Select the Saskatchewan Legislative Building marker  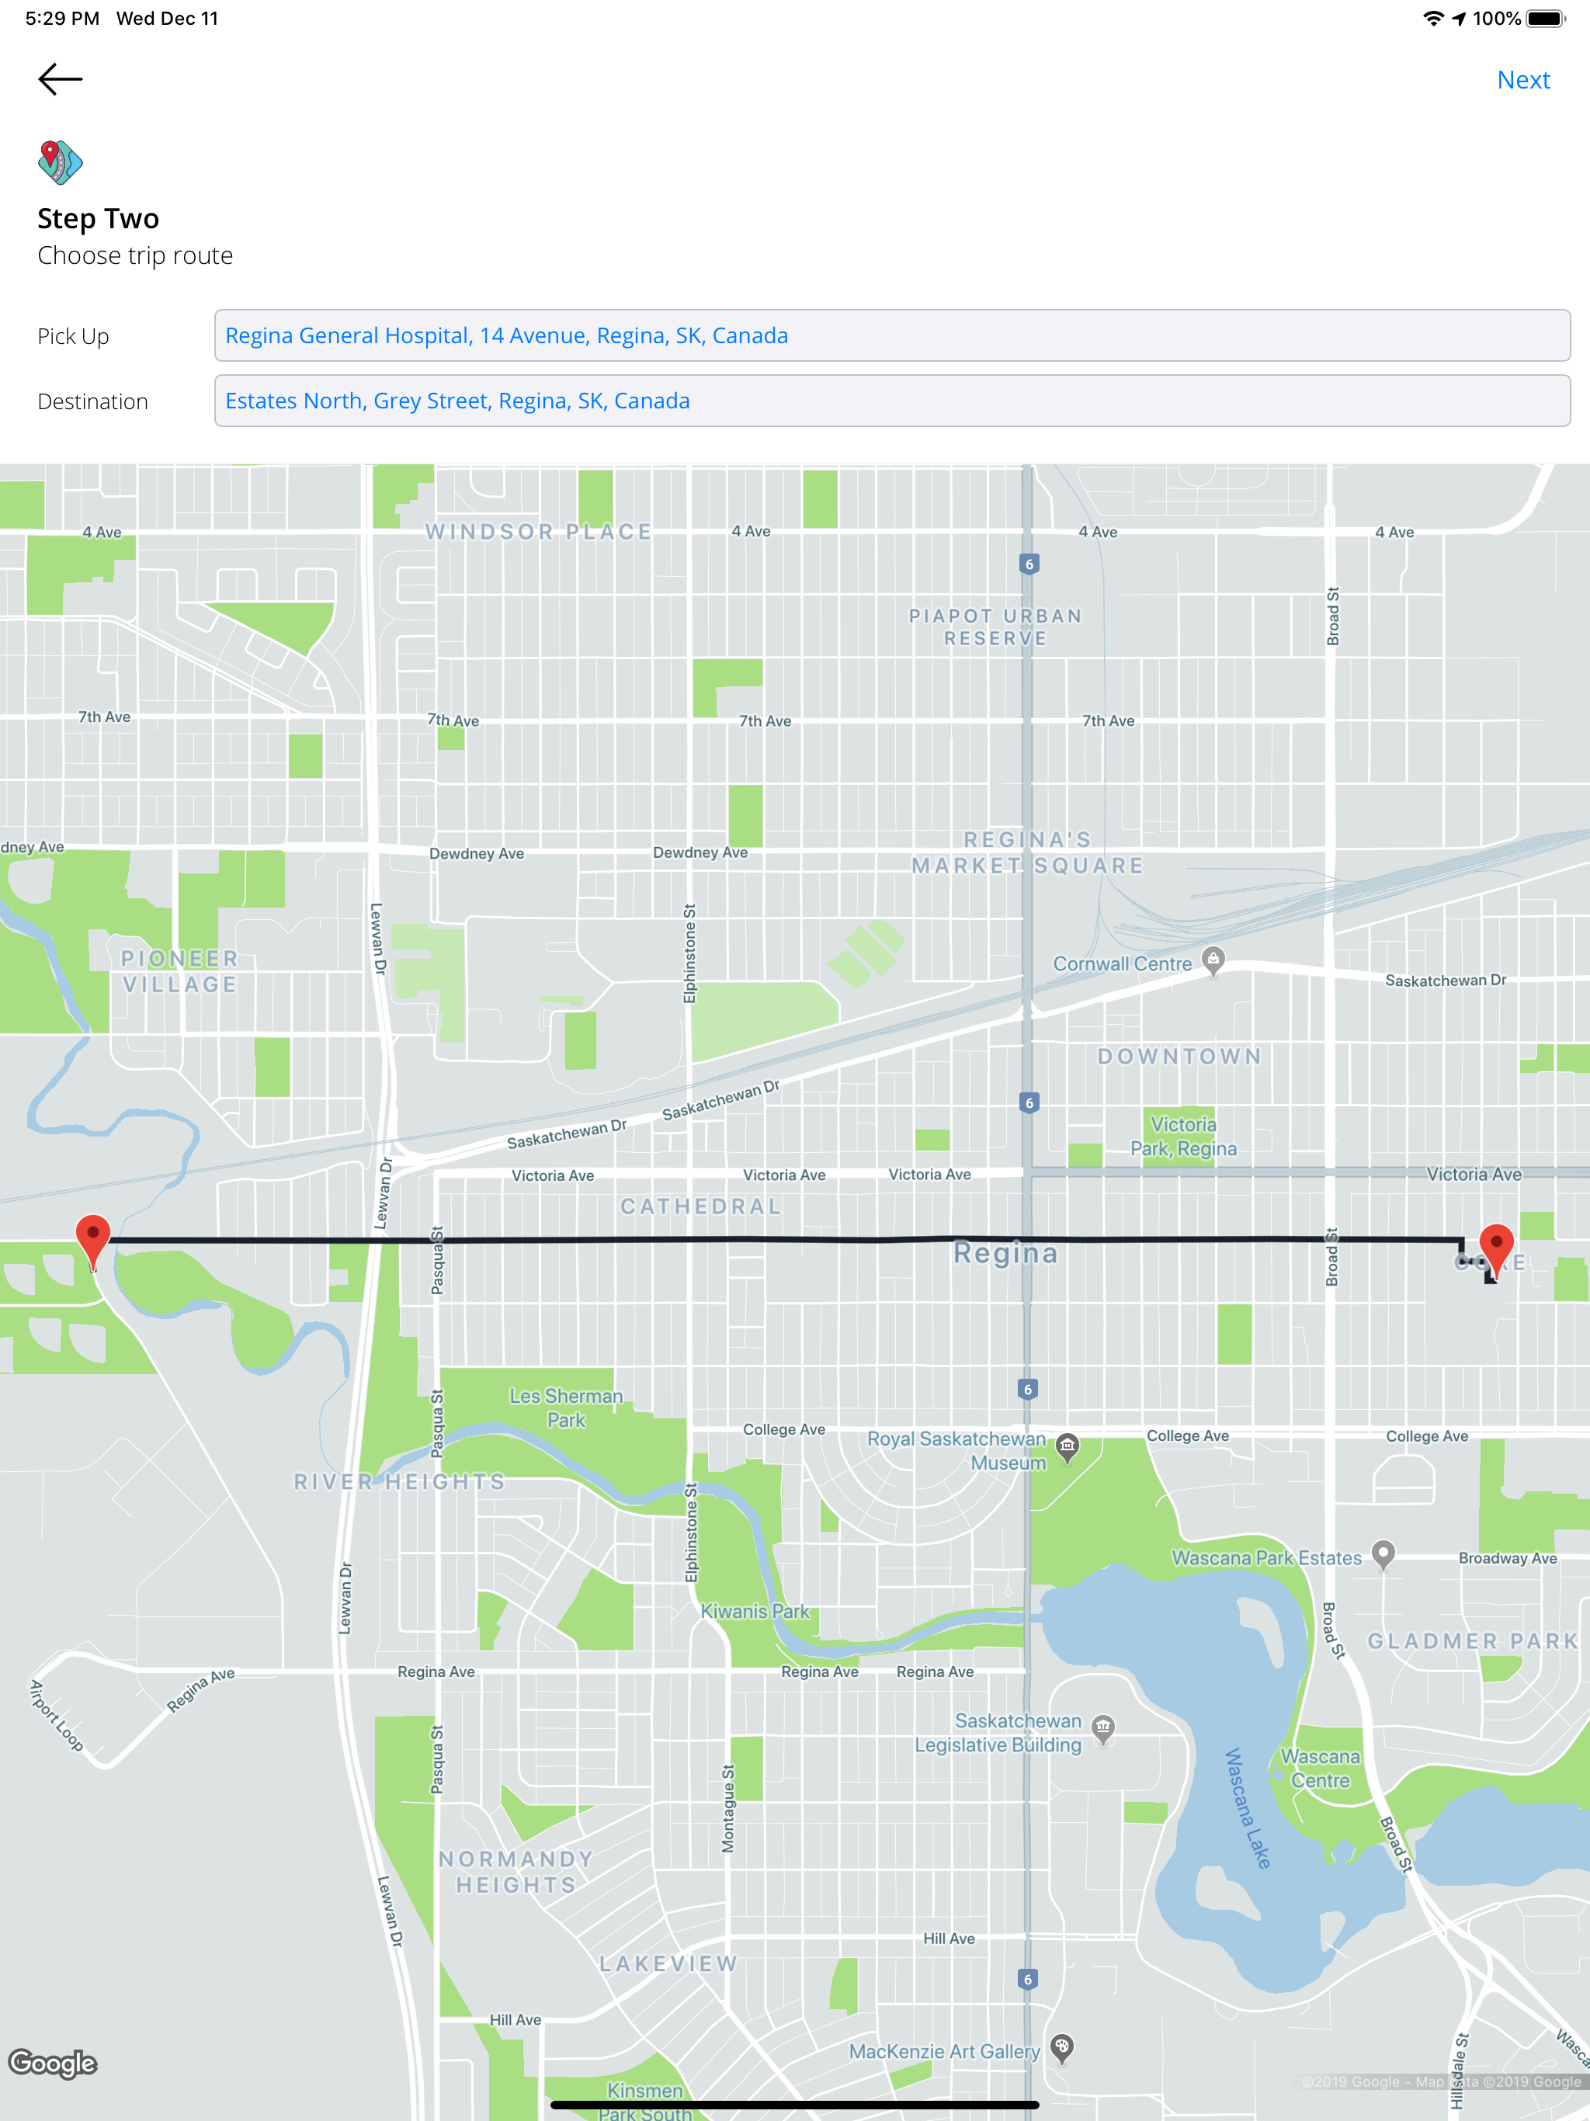1104,1729
